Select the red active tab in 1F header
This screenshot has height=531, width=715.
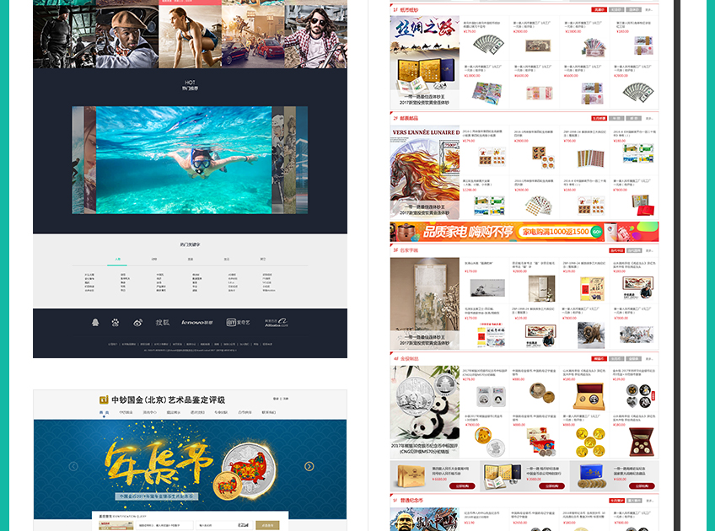[599, 9]
